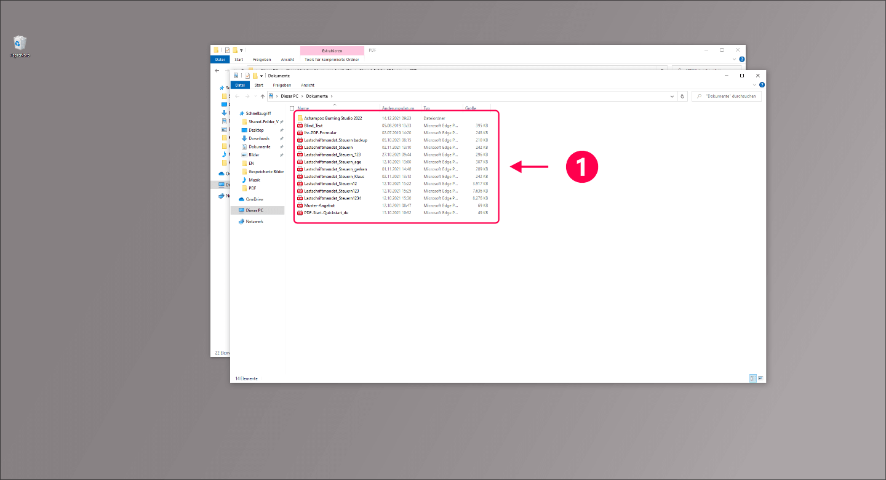Screen dimensions: 886x480
Task: Click the back arrow in Dokumente window
Action: [237, 96]
